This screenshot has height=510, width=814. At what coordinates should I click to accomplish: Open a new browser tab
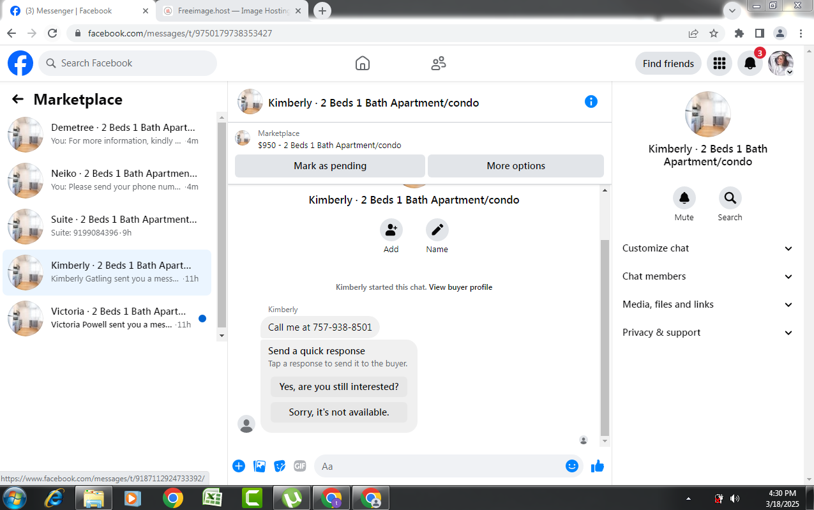(x=322, y=11)
